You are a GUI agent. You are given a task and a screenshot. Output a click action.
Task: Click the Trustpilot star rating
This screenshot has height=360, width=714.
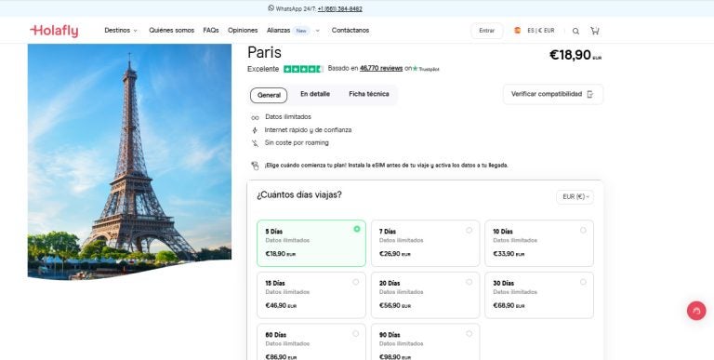tap(303, 69)
